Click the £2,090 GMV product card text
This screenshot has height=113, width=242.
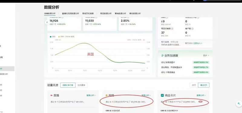[178, 102]
